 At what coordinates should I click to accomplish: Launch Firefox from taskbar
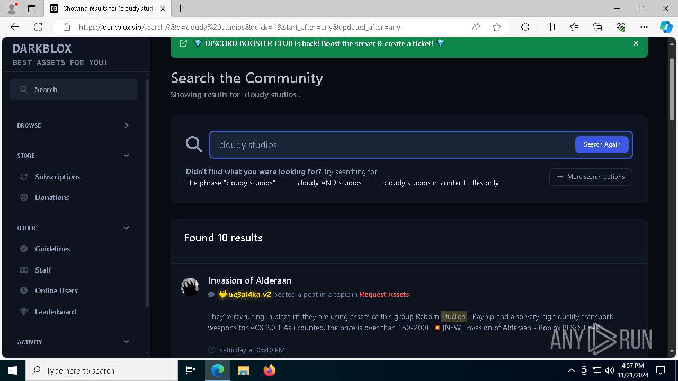click(269, 370)
